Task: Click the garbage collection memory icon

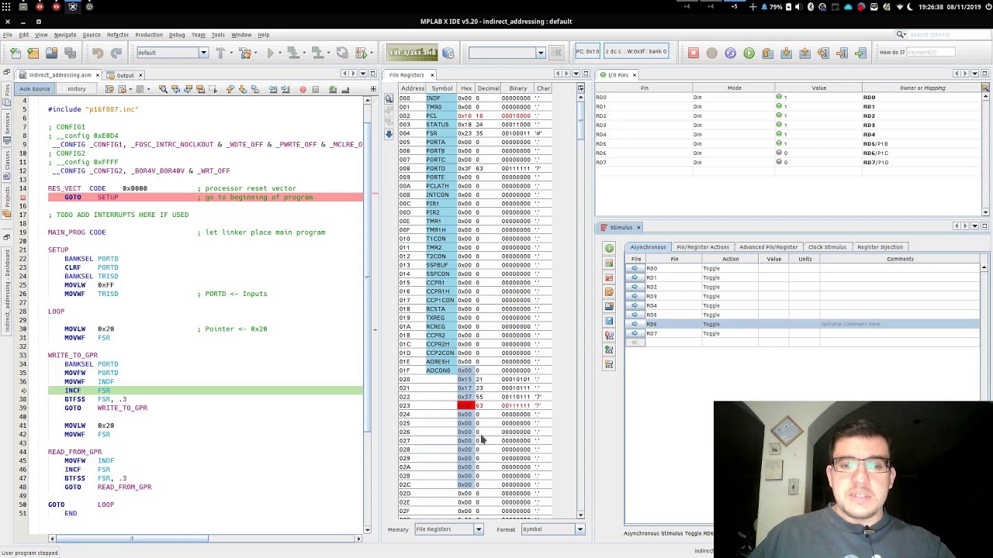Action: pos(448,53)
